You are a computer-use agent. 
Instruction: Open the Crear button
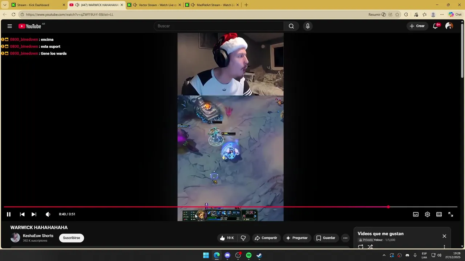[x=417, y=26]
